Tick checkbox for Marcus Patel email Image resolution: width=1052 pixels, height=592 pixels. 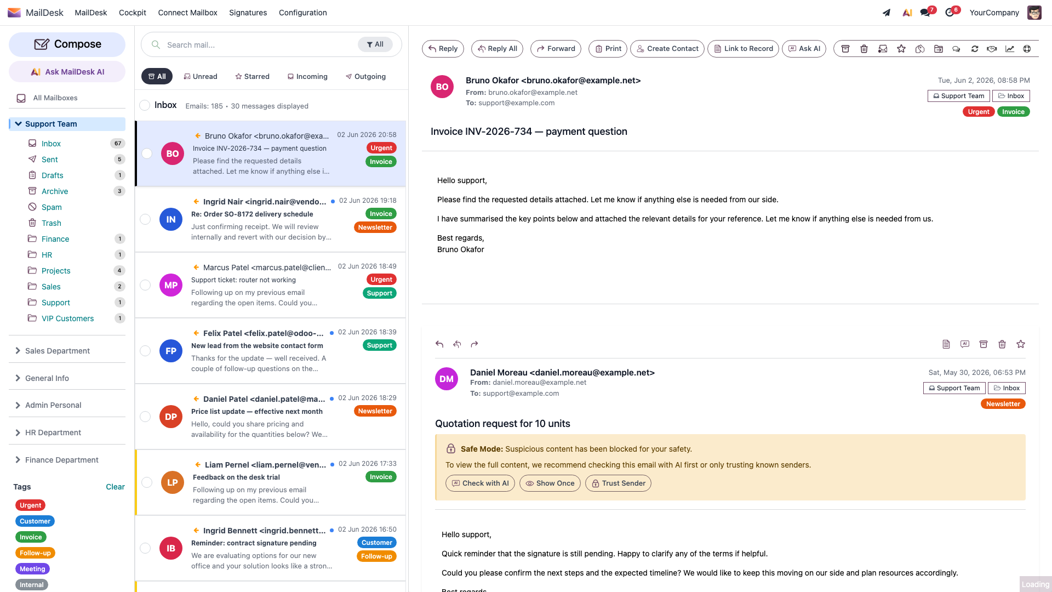coord(145,285)
